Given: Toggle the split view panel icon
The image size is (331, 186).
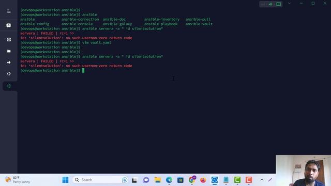Looking at the screenshot, I should tap(278, 4).
